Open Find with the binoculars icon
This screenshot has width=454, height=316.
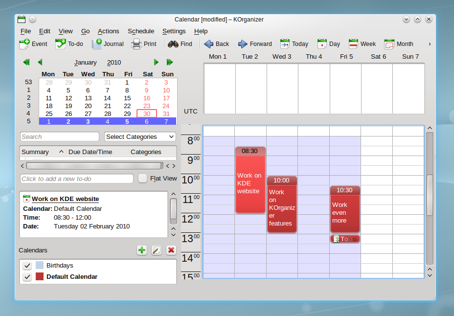tap(180, 44)
